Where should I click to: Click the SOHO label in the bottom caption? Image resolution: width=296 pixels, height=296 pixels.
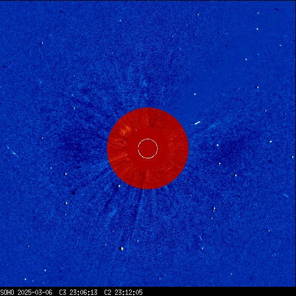click(7, 293)
